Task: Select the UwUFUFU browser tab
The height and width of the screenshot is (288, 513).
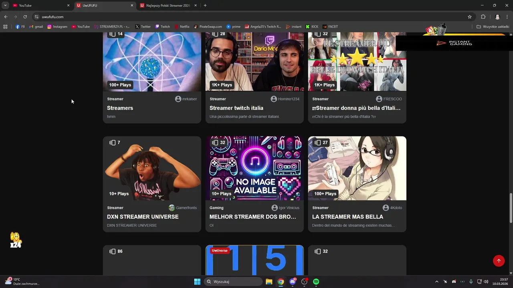Action: pyautogui.click(x=104, y=5)
